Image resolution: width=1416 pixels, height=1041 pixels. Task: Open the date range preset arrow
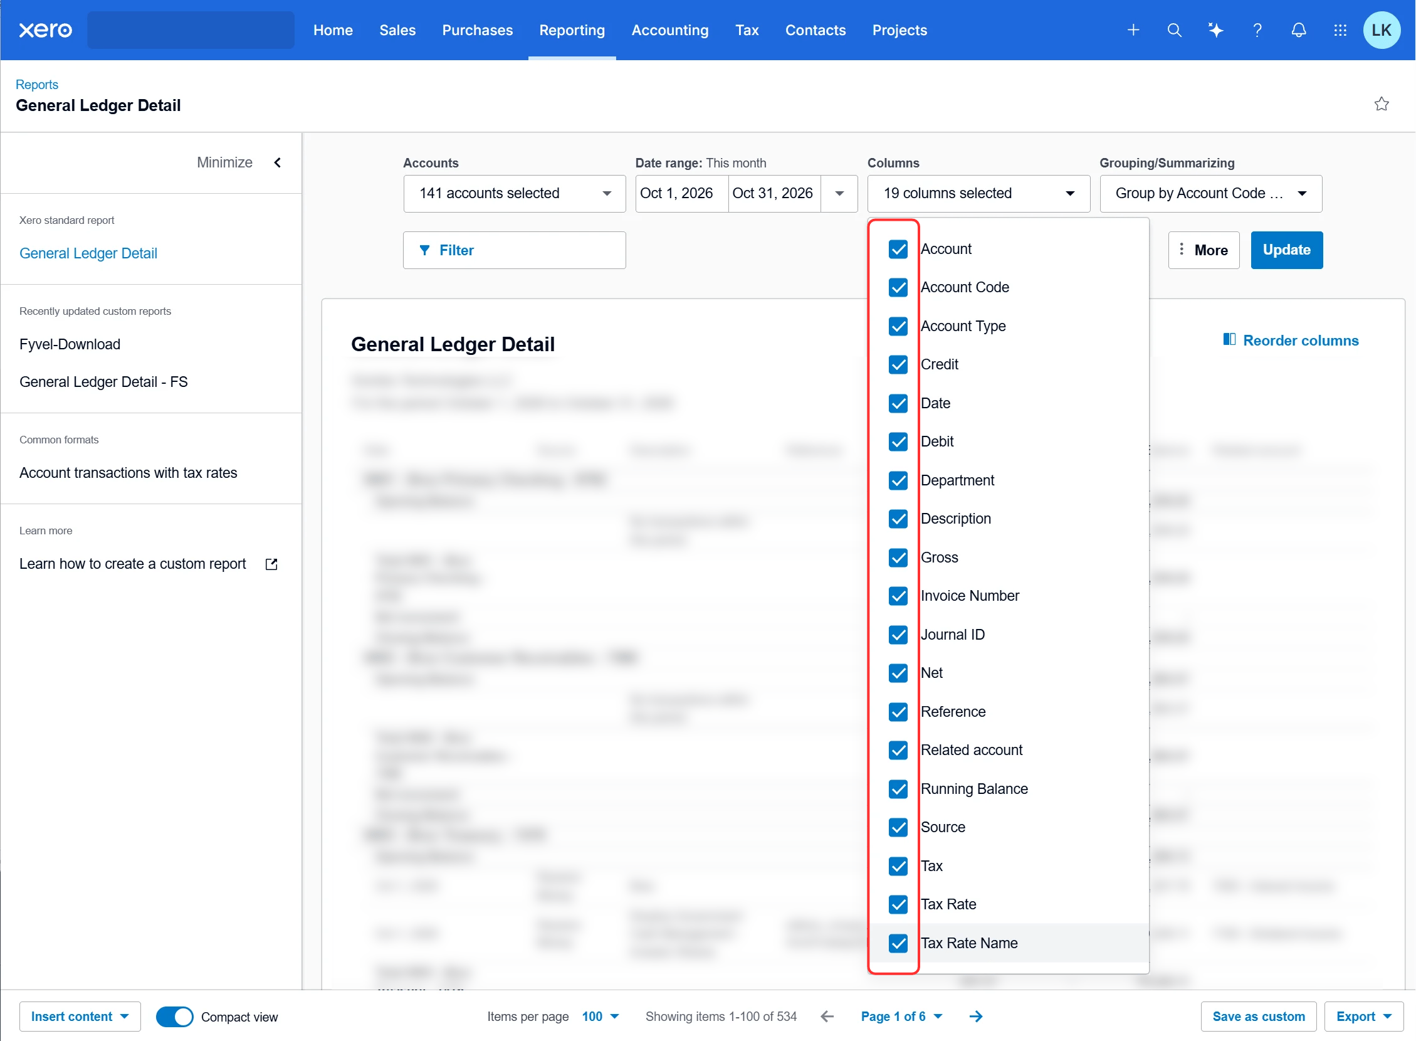pos(839,193)
